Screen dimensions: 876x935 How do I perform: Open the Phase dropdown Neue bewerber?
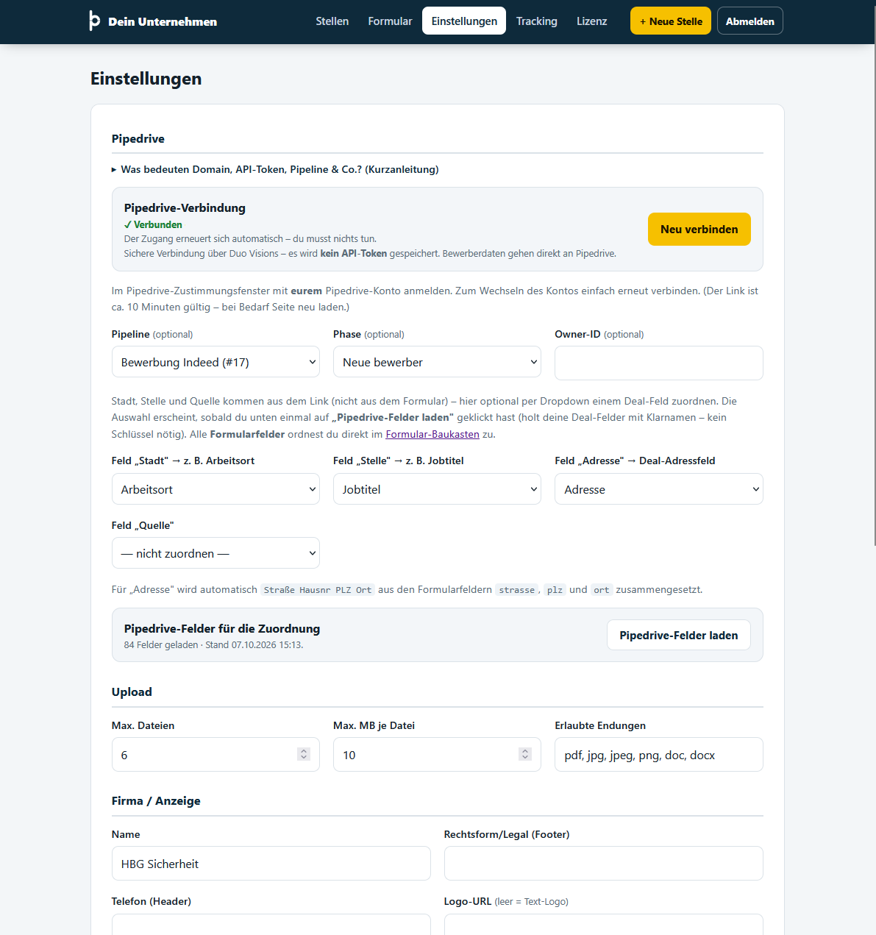pos(437,362)
